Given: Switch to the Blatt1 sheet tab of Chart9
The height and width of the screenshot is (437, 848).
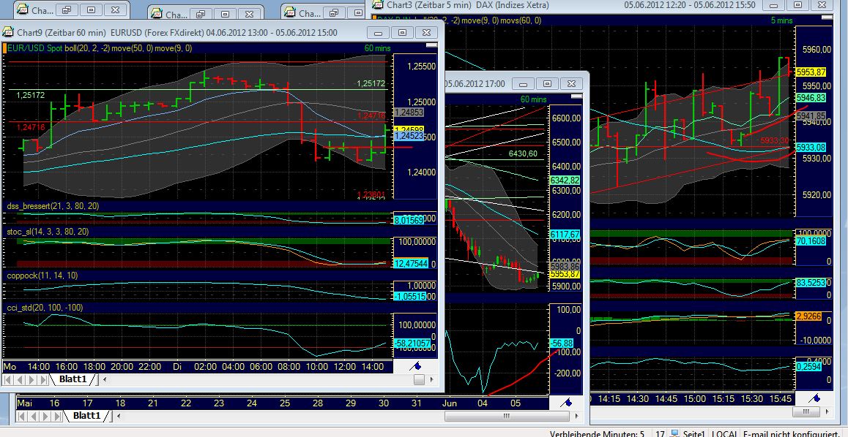Looking at the screenshot, I should (73, 379).
